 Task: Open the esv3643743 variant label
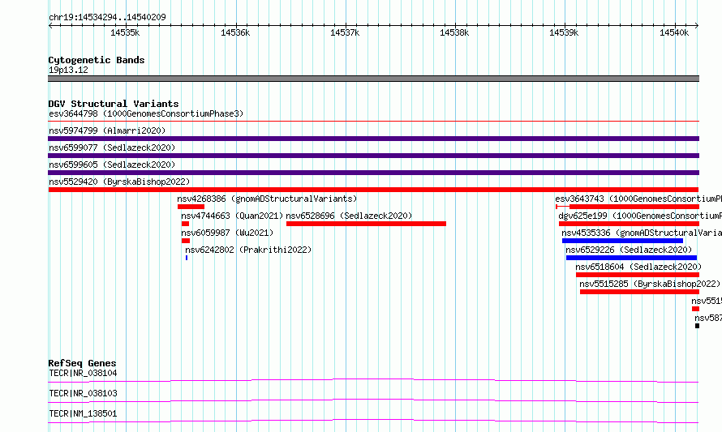(x=638, y=199)
